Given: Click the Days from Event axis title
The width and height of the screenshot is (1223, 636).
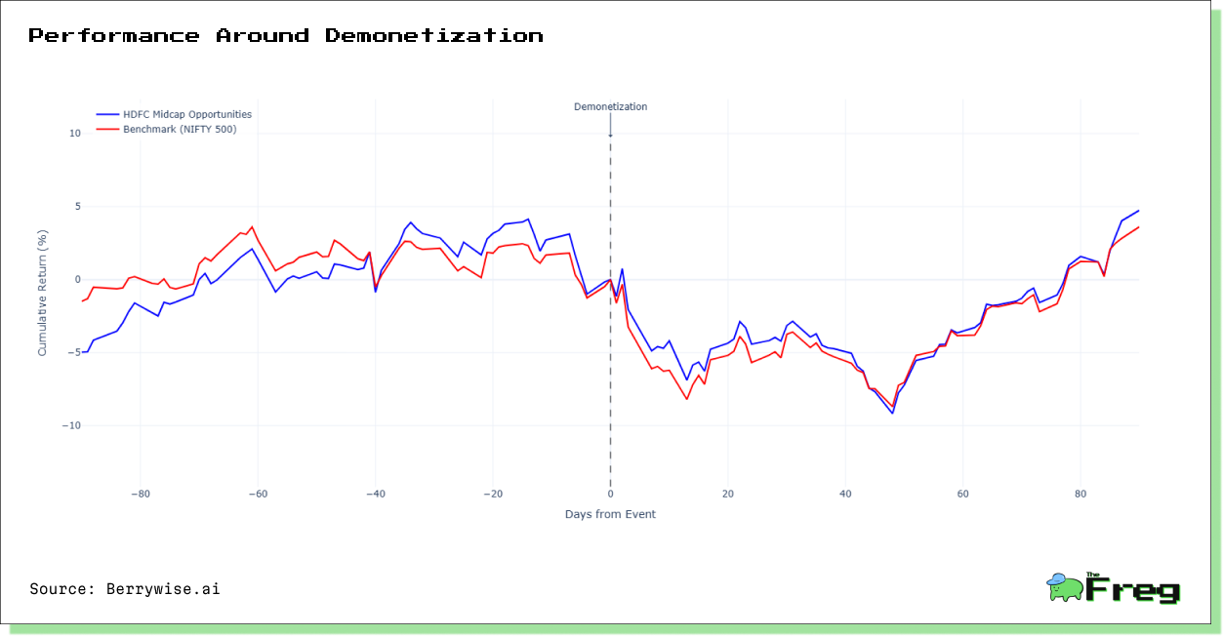Looking at the screenshot, I should 610,514.
